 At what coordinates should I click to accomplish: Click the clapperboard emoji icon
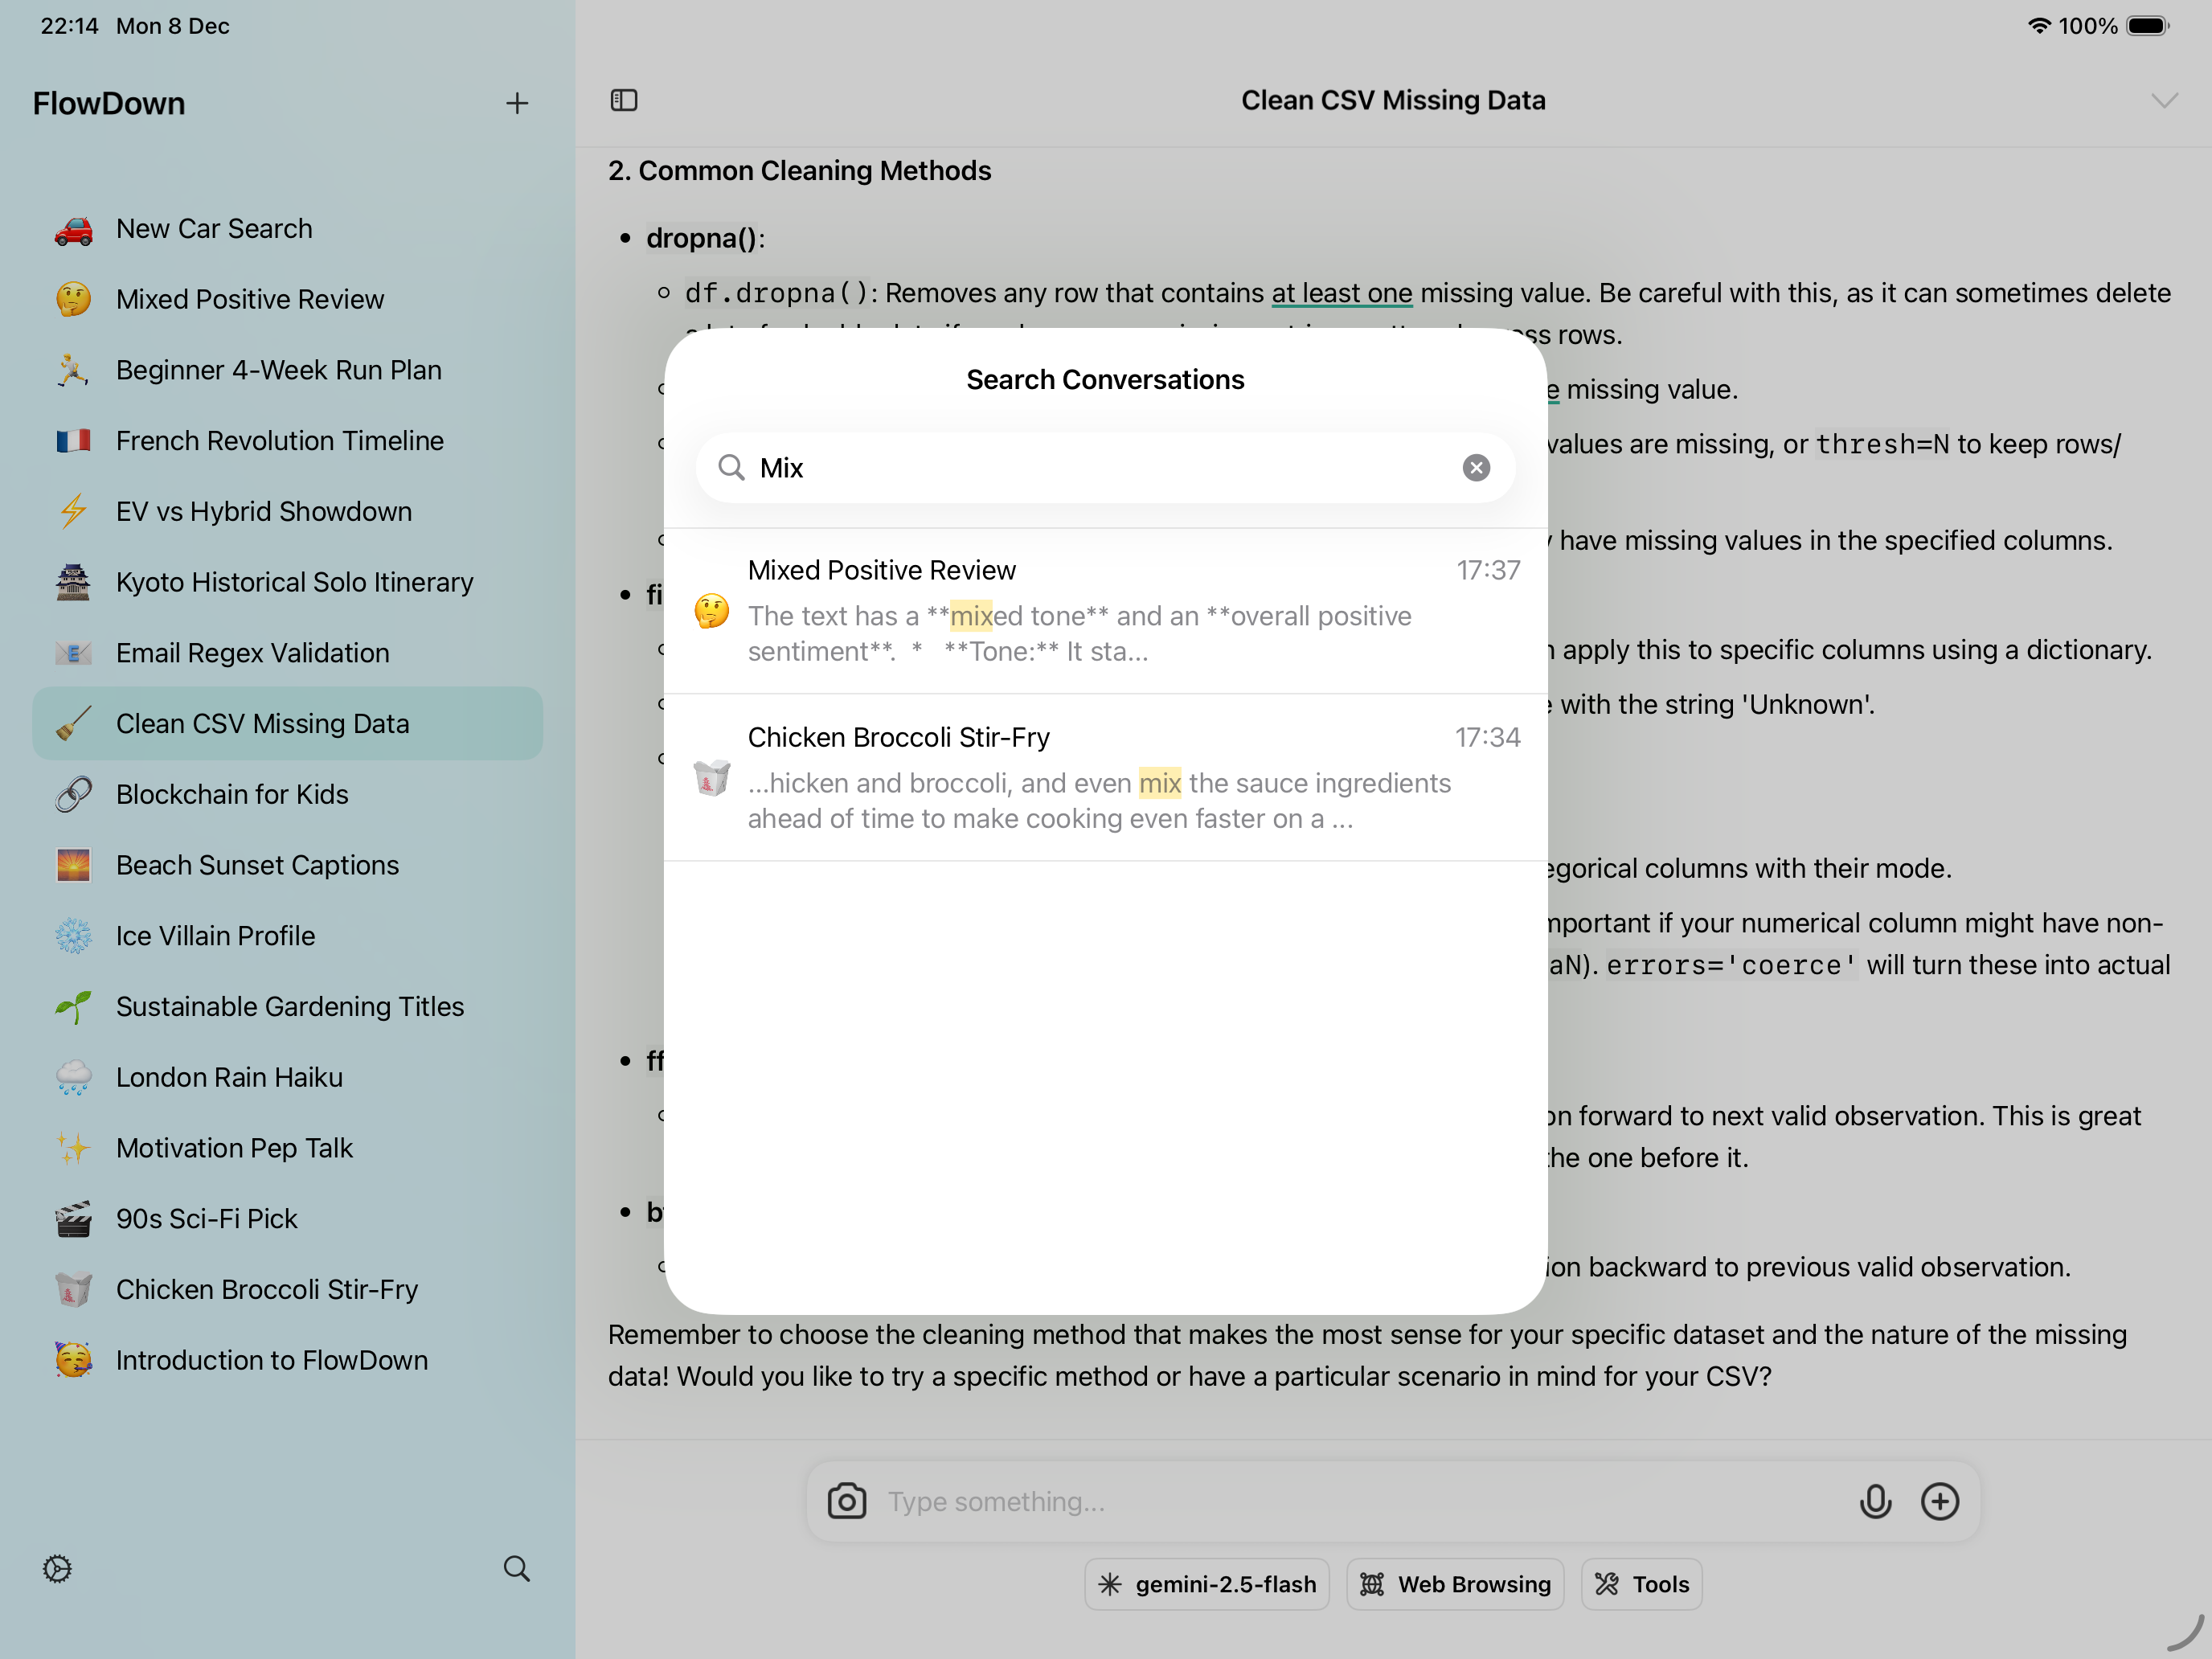pyautogui.click(x=73, y=1219)
